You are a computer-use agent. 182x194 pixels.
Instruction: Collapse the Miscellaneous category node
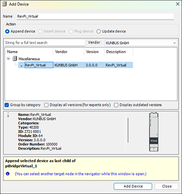[x=8, y=59]
